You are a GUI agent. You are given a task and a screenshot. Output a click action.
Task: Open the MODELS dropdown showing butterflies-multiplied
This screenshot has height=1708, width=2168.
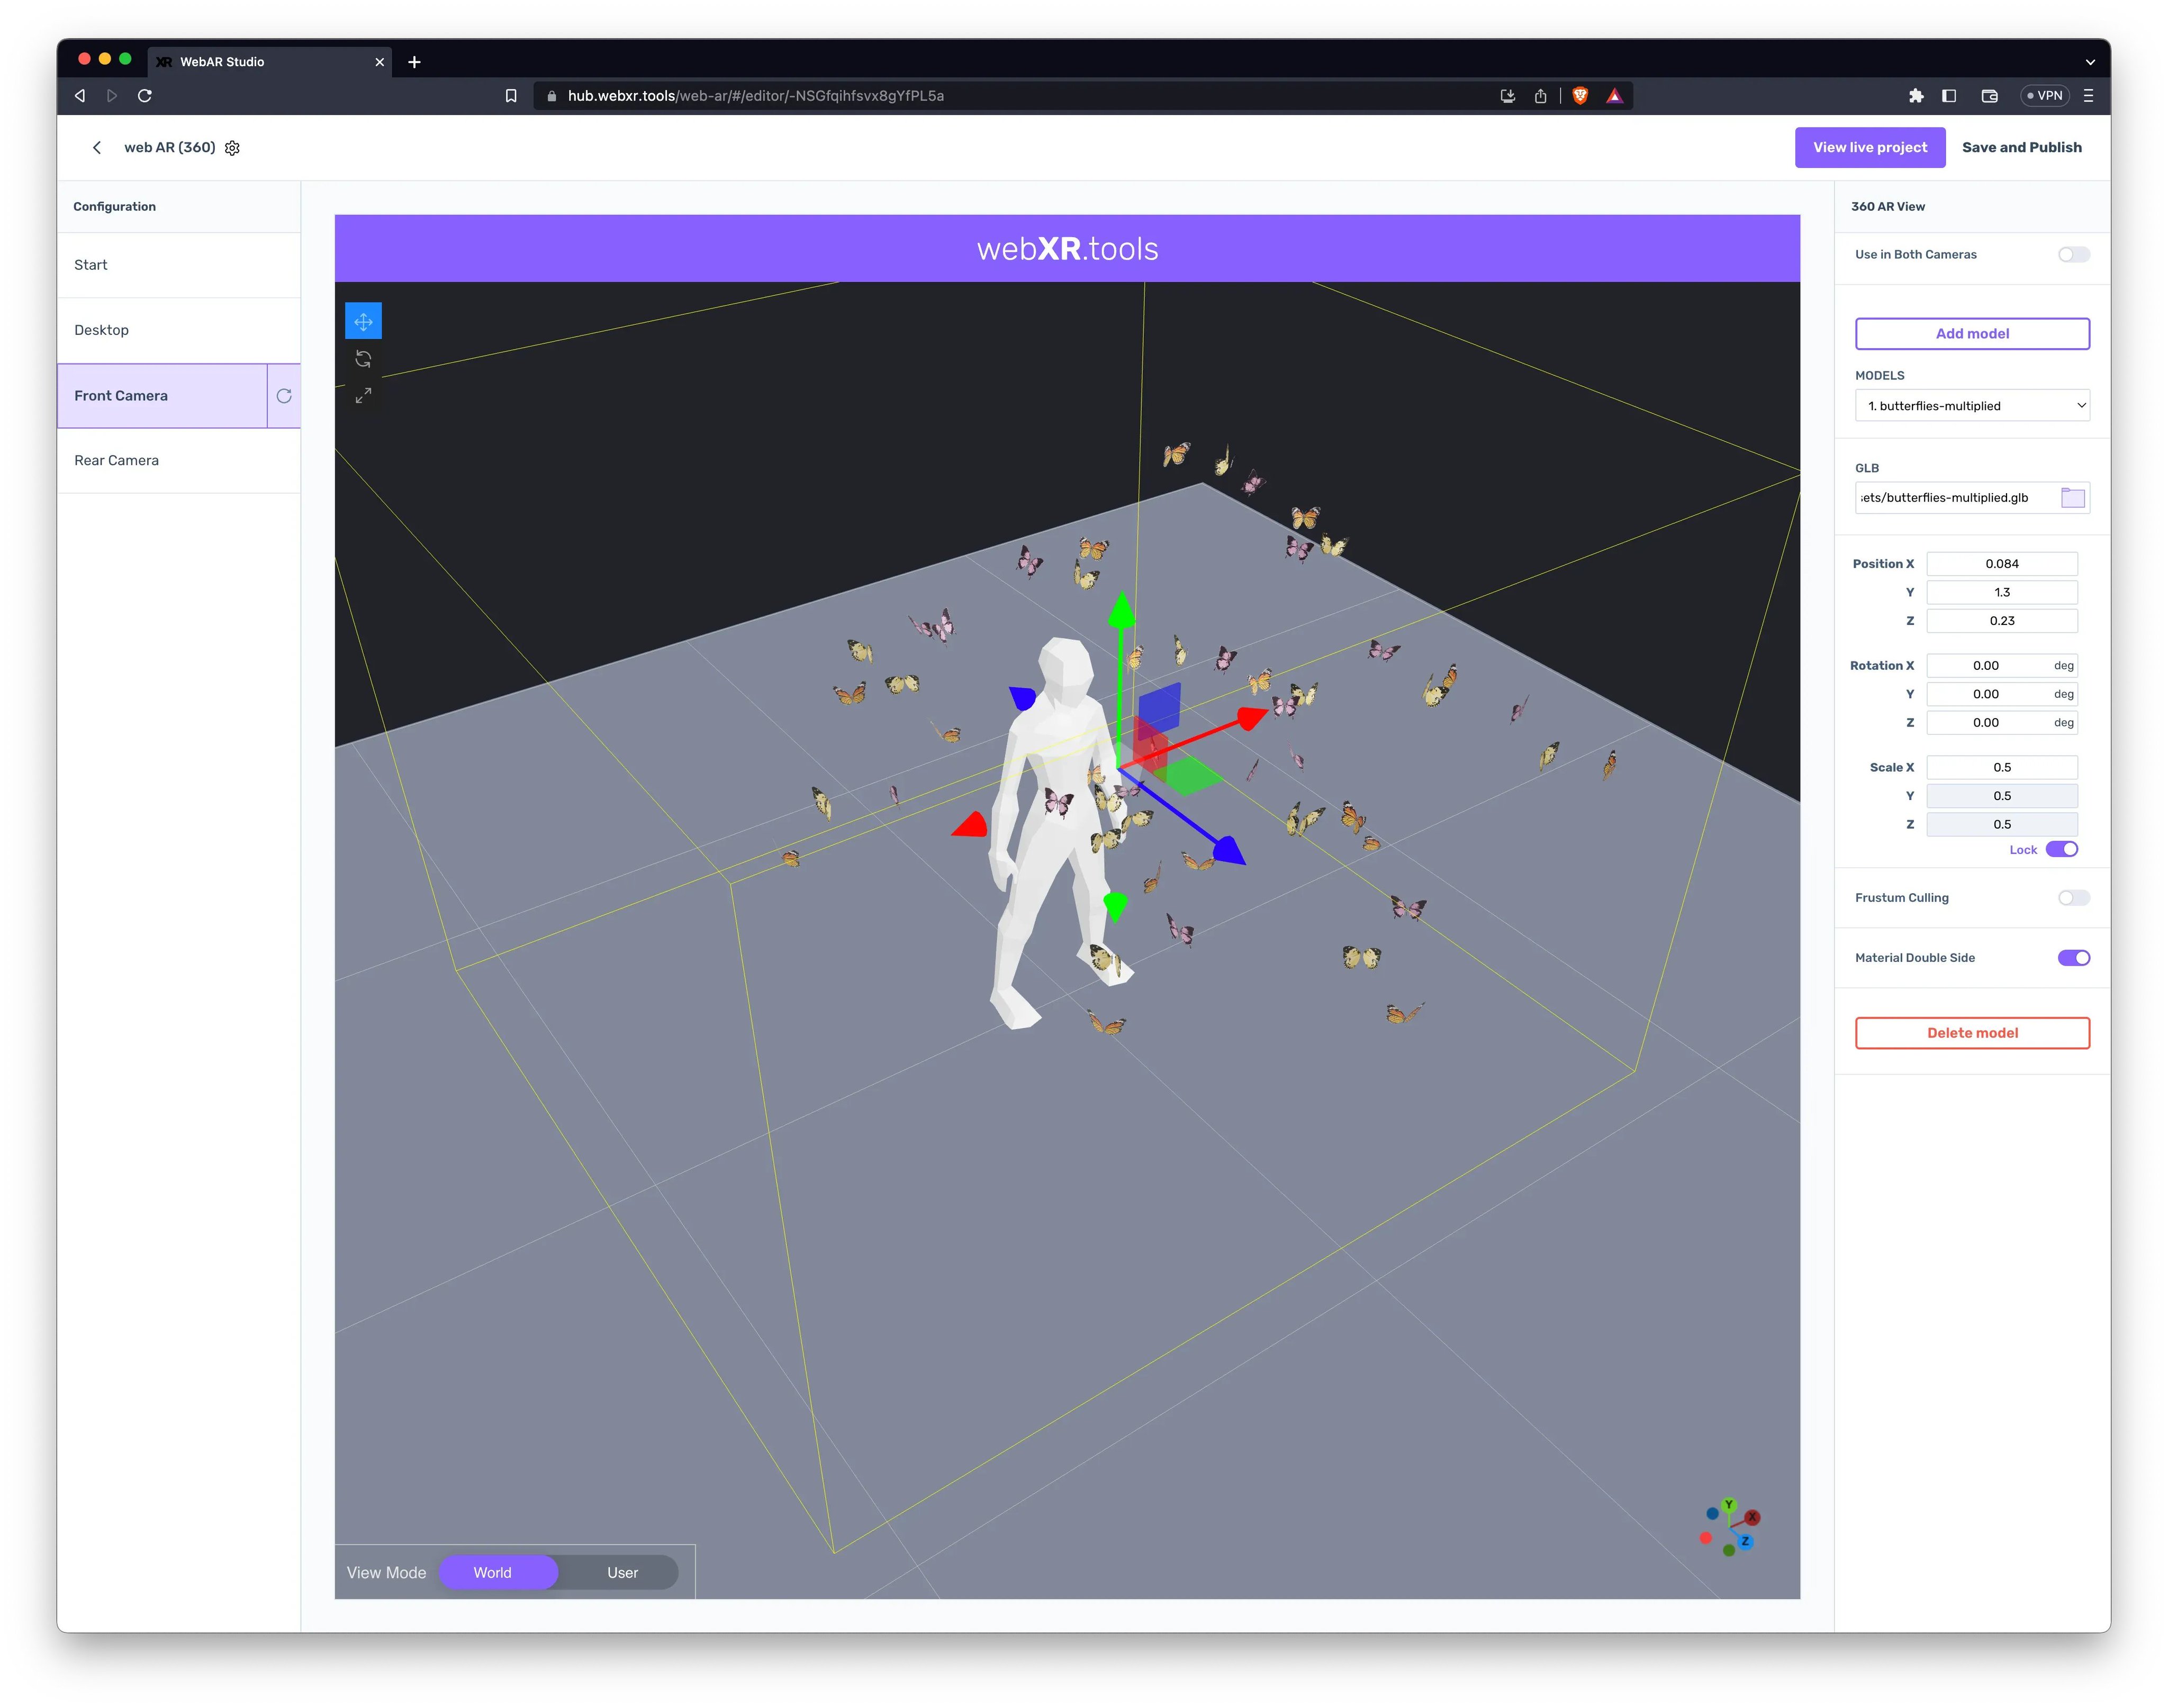point(1971,405)
